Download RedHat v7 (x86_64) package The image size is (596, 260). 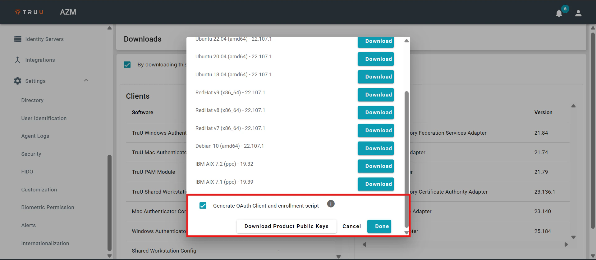(376, 130)
